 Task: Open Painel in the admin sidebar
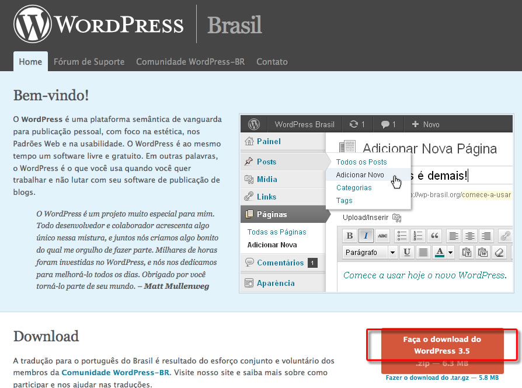tap(269, 141)
